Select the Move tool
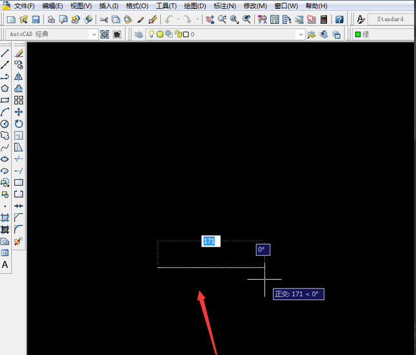 (x=19, y=112)
